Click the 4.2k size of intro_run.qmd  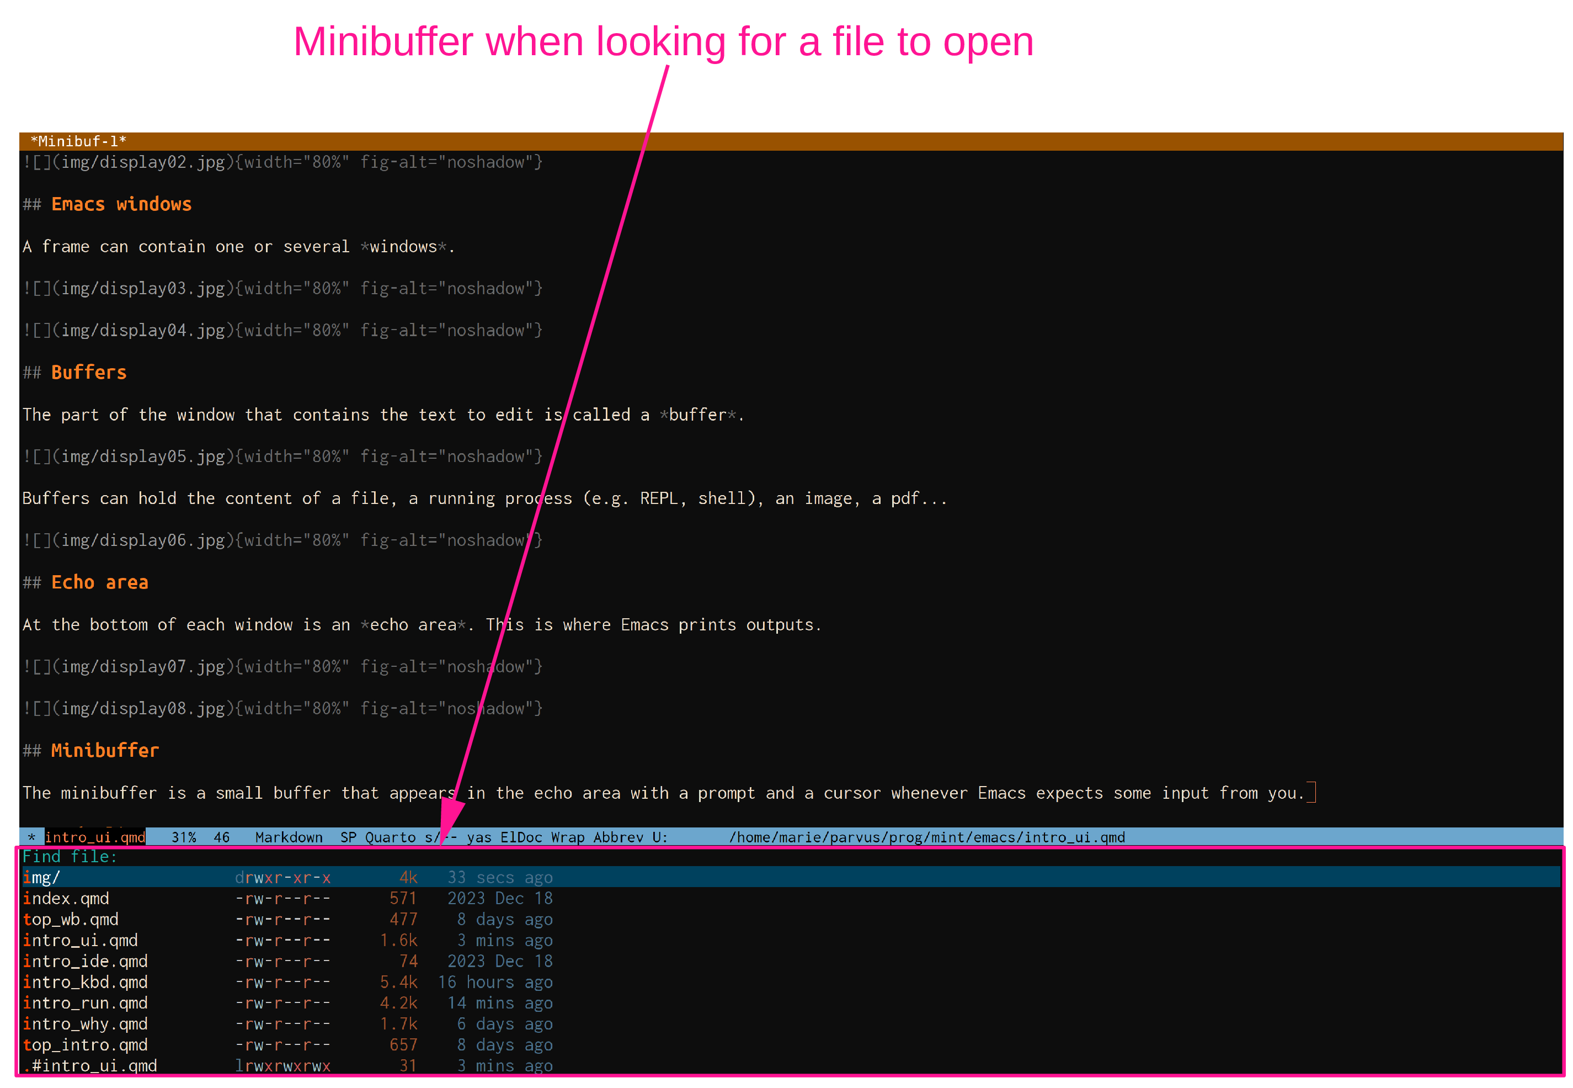[x=398, y=1004]
